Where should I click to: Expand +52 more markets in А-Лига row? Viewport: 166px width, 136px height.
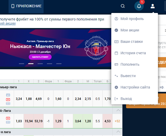[117, 121]
